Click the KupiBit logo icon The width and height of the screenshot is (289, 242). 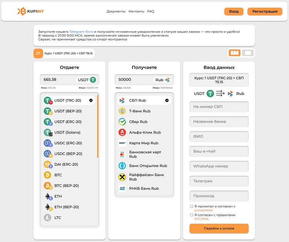coord(21,12)
